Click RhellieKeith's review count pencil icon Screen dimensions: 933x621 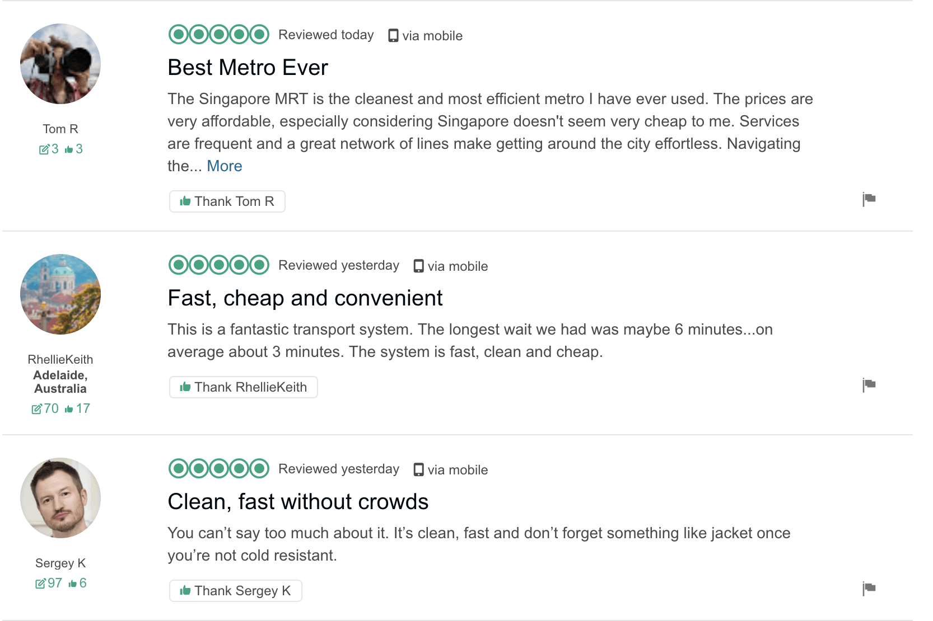[36, 409]
